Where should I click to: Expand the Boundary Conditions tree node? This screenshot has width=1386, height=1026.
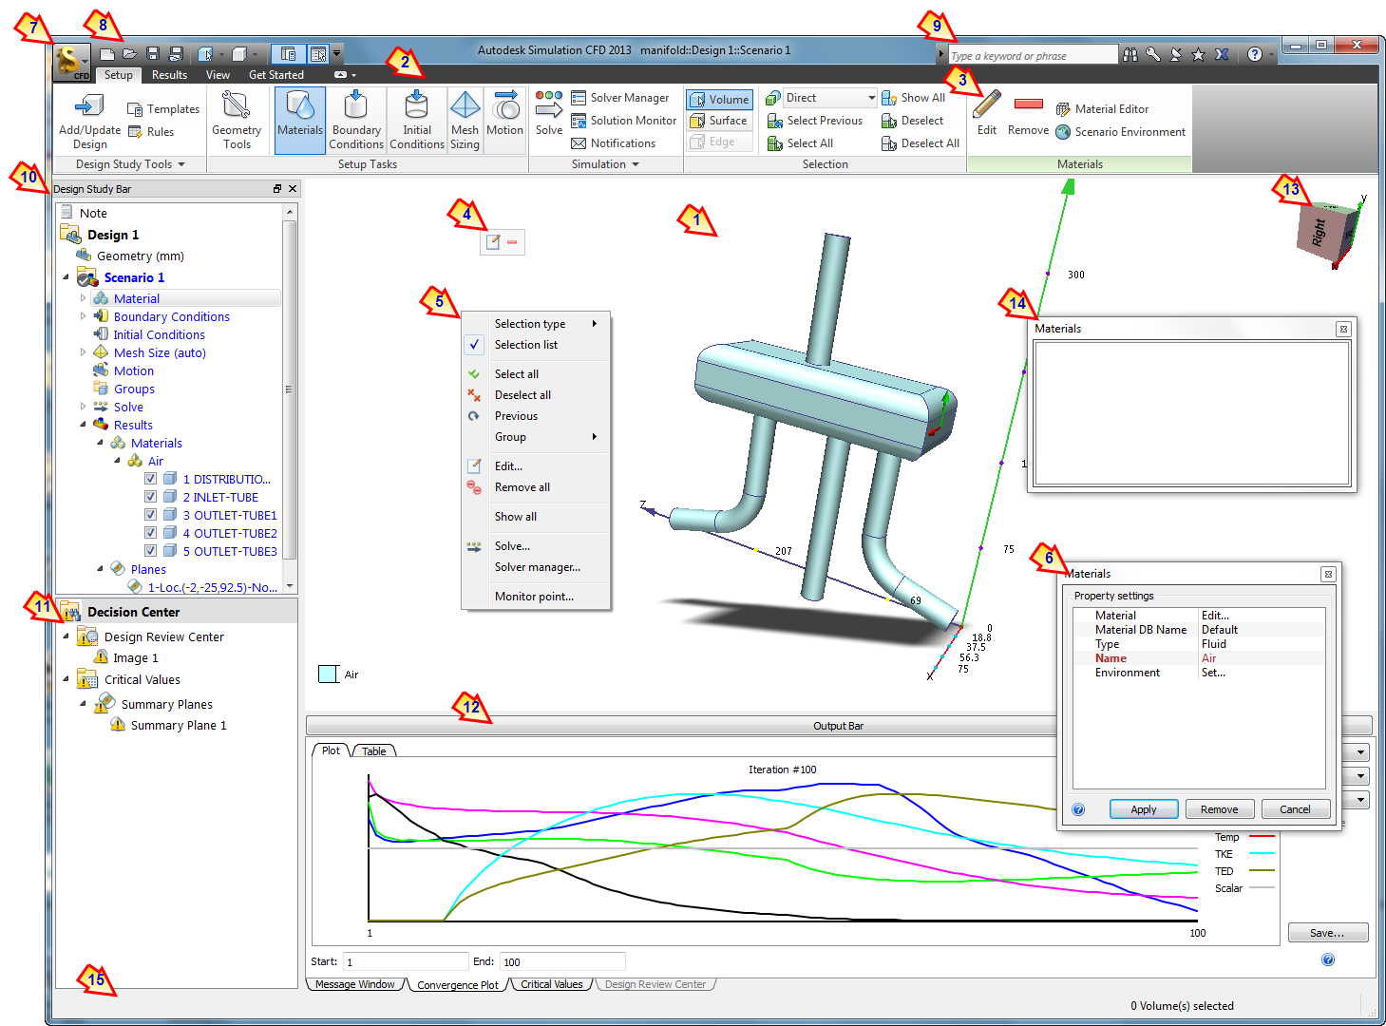(83, 316)
